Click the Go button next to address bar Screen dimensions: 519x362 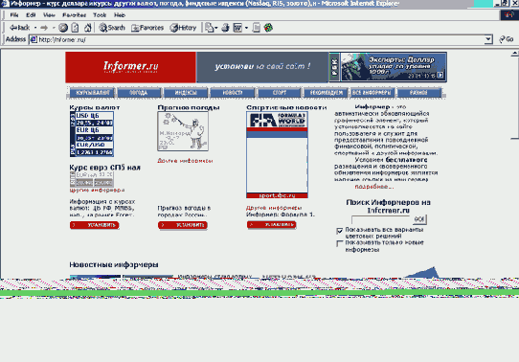tap(507, 39)
